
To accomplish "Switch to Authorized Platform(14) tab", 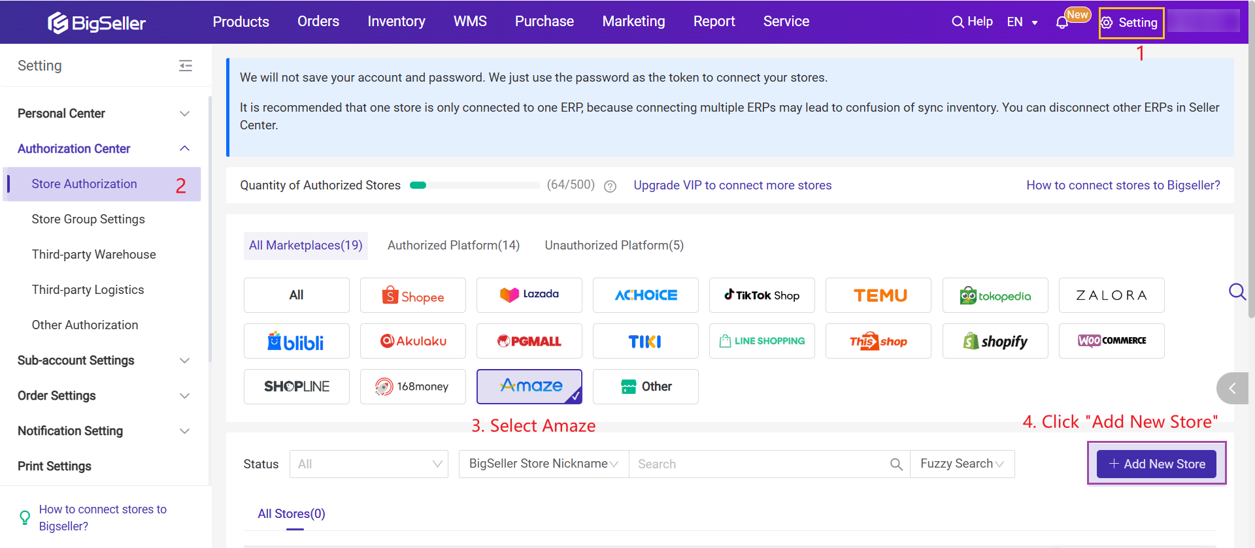I will click(454, 246).
